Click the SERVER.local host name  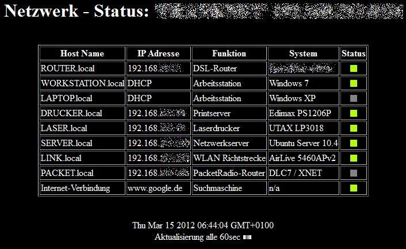(67, 143)
